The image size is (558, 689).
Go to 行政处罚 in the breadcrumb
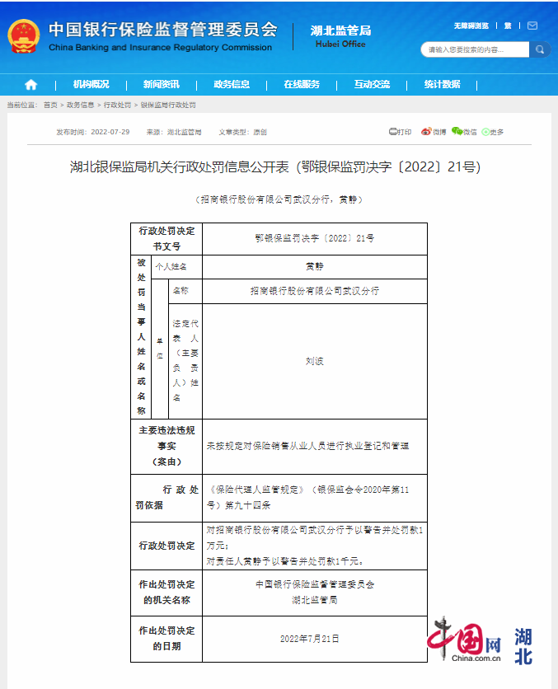pyautogui.click(x=117, y=105)
